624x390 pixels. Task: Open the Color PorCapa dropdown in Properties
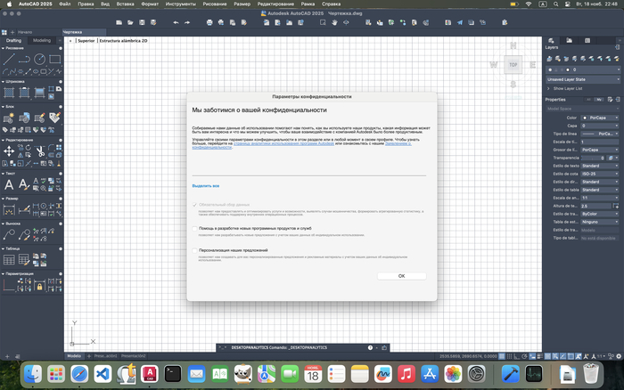coord(599,117)
